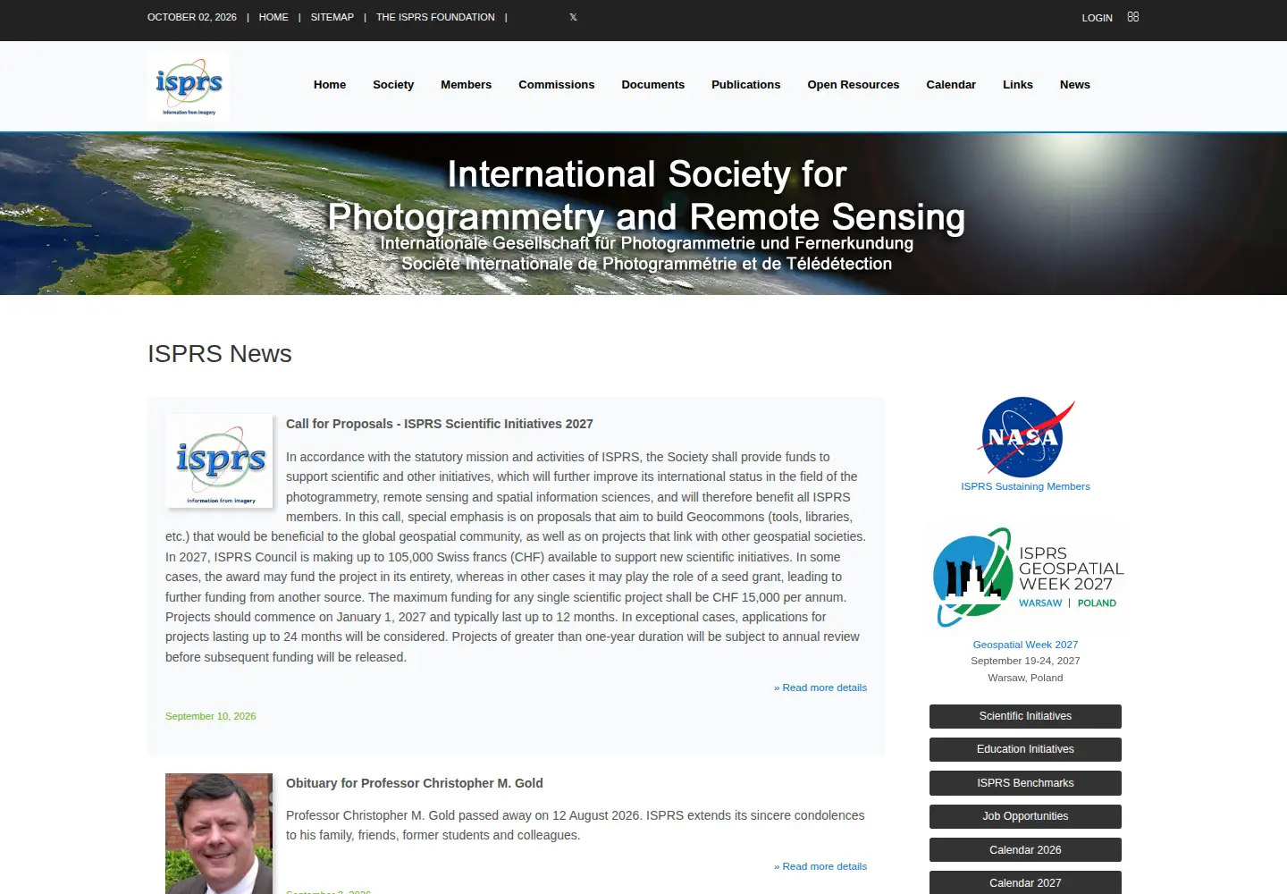
Task: Open the Society menu
Action: click(393, 85)
